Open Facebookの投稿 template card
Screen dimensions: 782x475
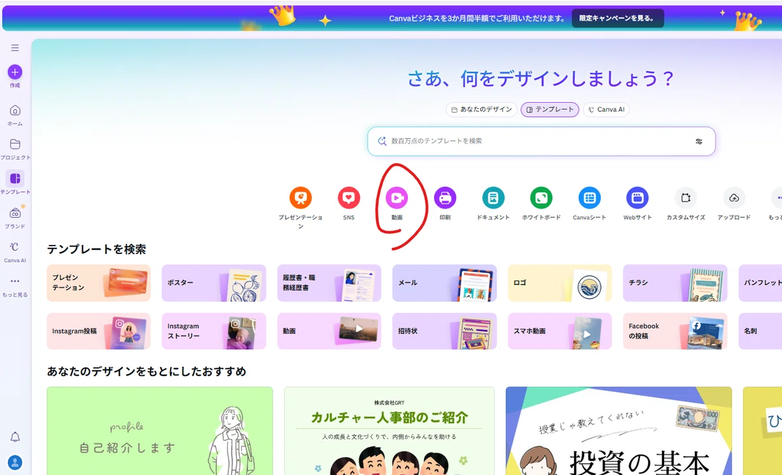click(675, 331)
